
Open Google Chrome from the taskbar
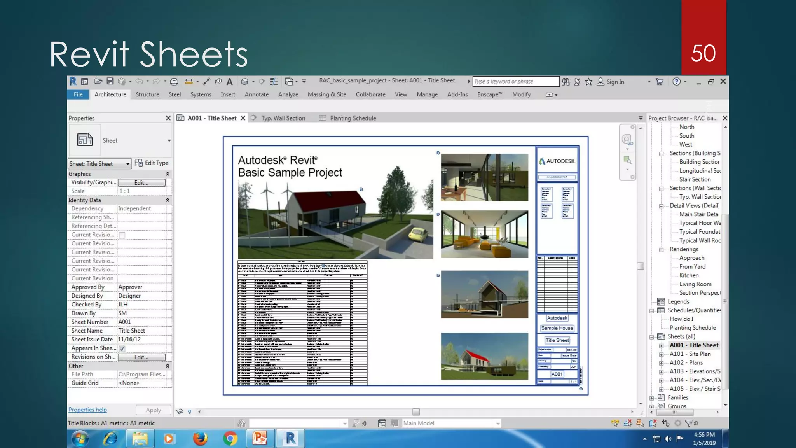[230, 439]
